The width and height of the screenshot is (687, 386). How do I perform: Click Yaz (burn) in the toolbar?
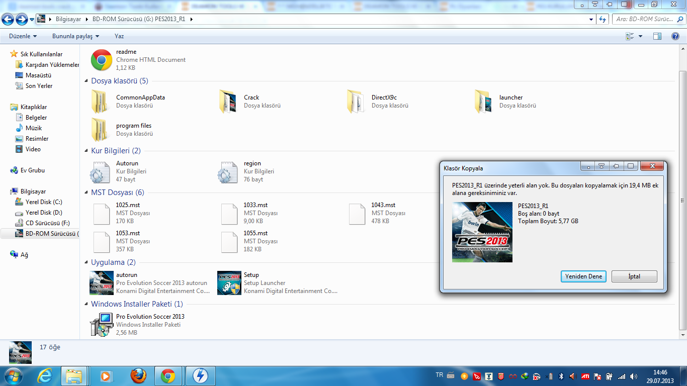point(119,36)
